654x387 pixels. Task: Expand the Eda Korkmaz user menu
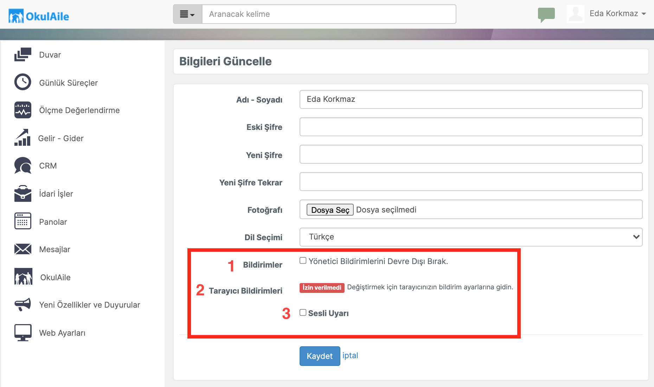pyautogui.click(x=618, y=14)
